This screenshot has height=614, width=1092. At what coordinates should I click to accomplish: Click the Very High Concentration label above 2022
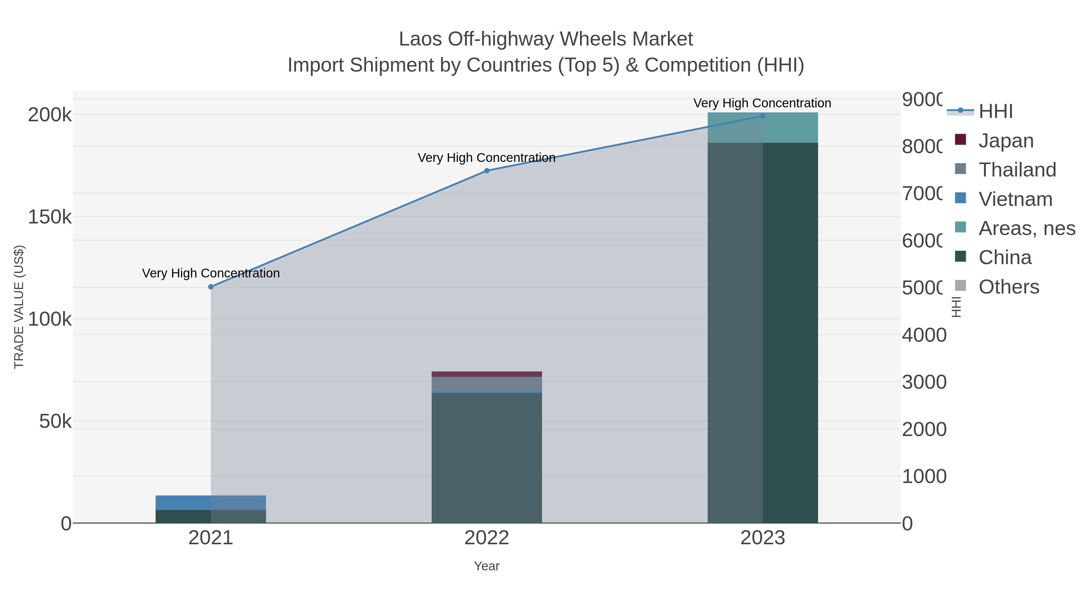click(x=487, y=158)
